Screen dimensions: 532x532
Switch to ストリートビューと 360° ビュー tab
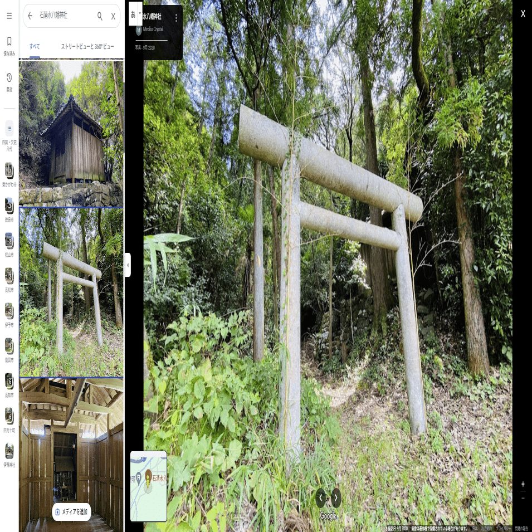(87, 46)
